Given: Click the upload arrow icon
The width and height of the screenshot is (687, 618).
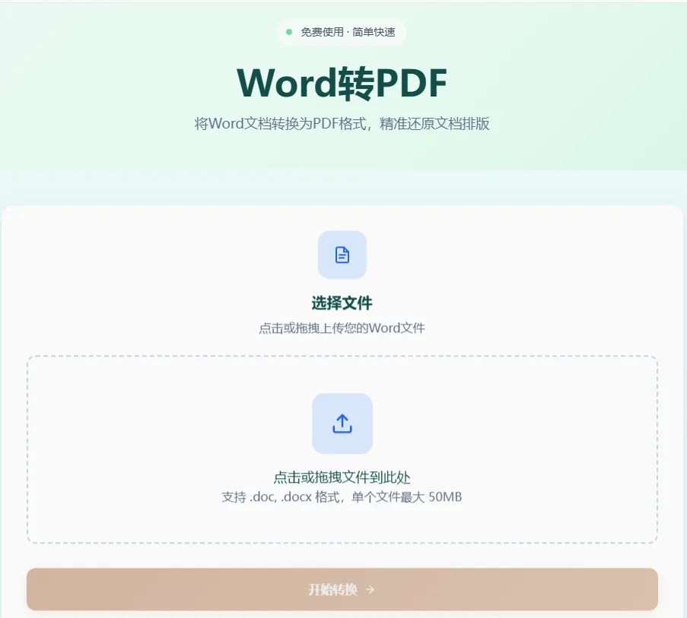Looking at the screenshot, I should (342, 423).
